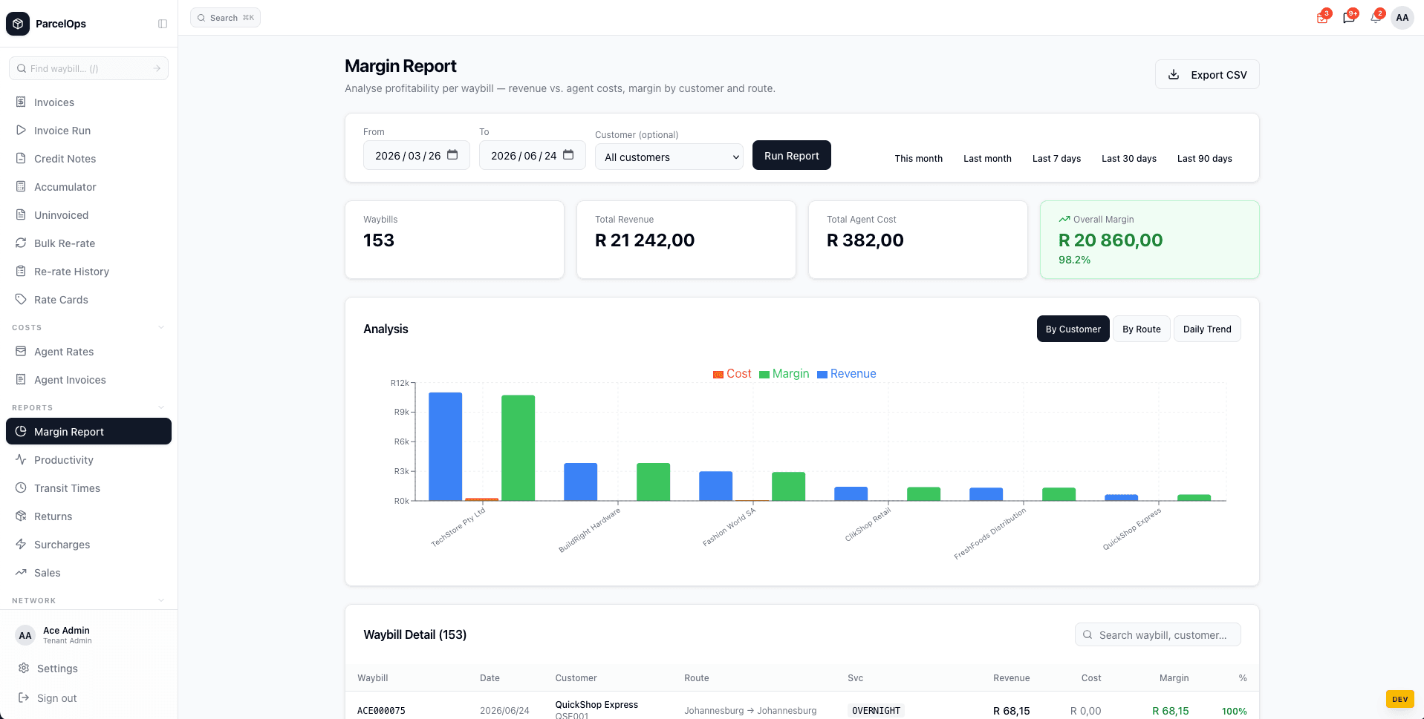Click the Export CSV button
Screen dimensions: 1424x719
(x=1207, y=74)
